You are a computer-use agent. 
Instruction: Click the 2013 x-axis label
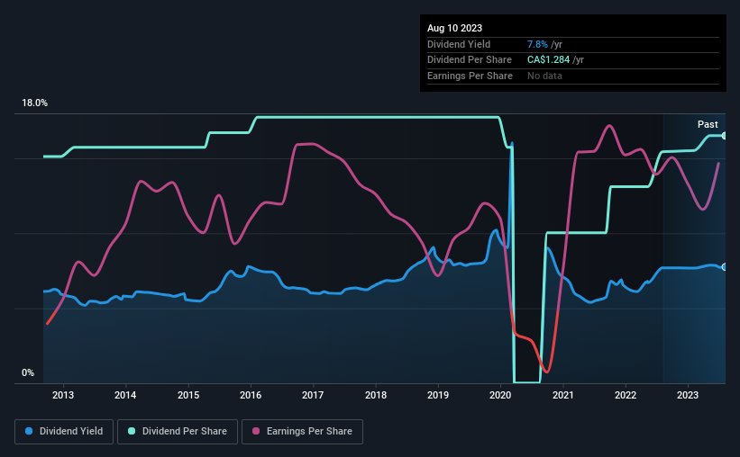[63, 395]
